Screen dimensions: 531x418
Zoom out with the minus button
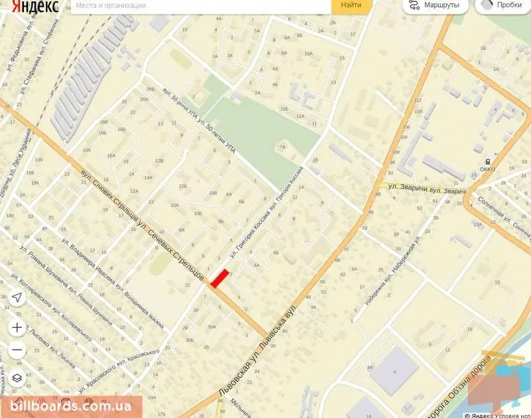pos(17,350)
